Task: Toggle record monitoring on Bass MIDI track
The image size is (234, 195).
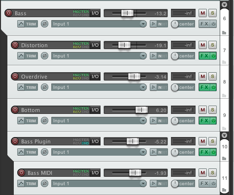Action: tap(153, 184)
